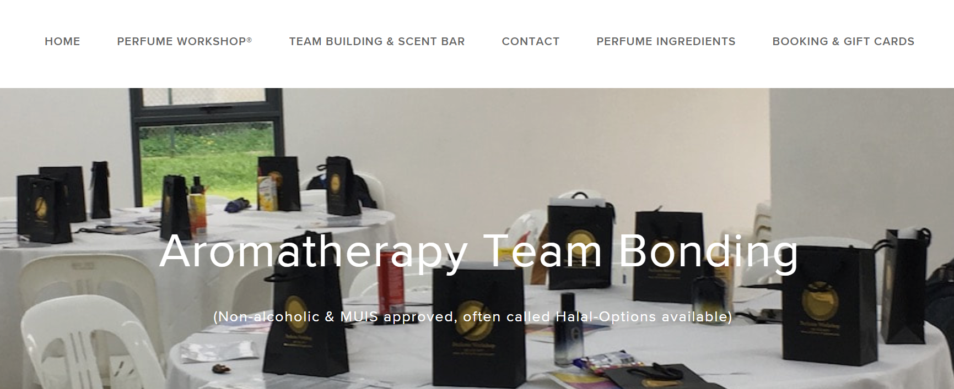Viewport: 954px width, 389px height.
Task: Click the red soda can in photo
Action: pos(391,281)
